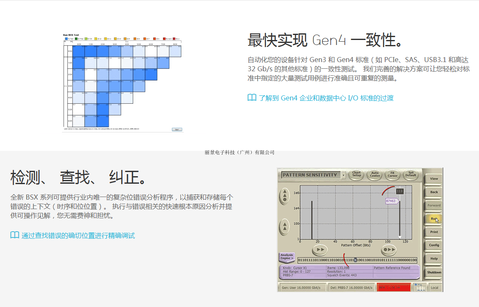Click the highlighted Run button
The width and height of the screenshot is (479, 307).
[434, 219]
